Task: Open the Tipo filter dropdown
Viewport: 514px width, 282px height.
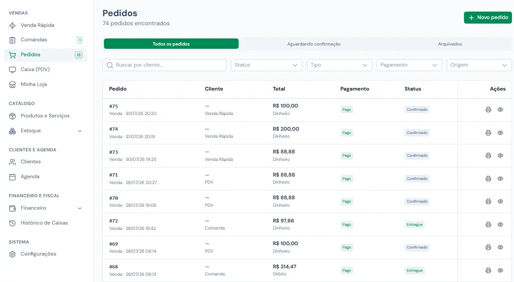Action: point(340,65)
